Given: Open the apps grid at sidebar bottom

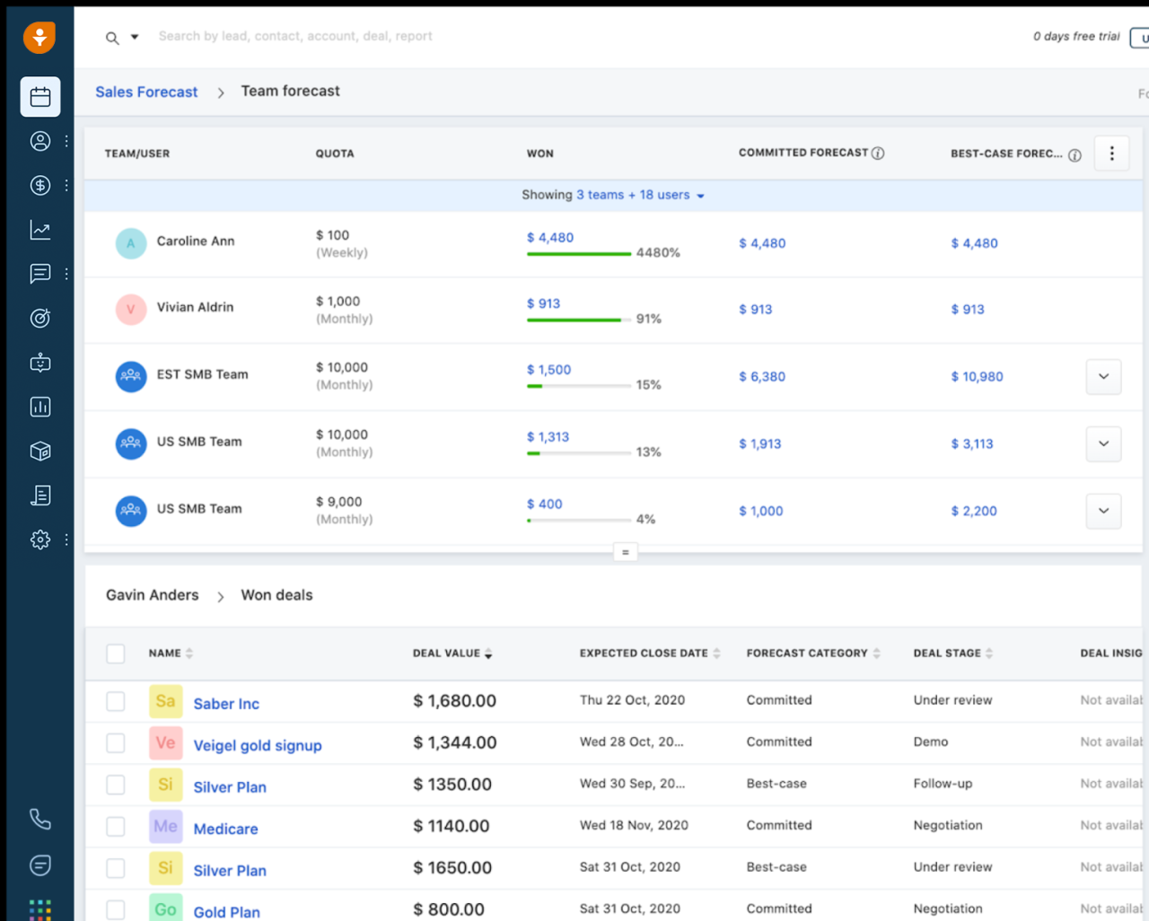Looking at the screenshot, I should tap(39, 910).
